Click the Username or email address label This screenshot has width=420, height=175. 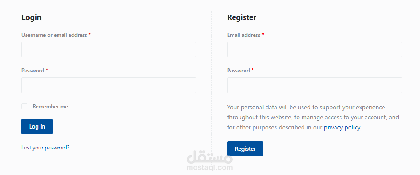point(54,35)
